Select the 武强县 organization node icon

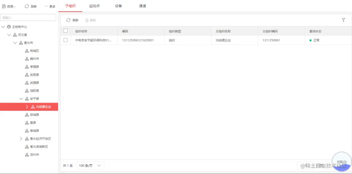[27, 83]
